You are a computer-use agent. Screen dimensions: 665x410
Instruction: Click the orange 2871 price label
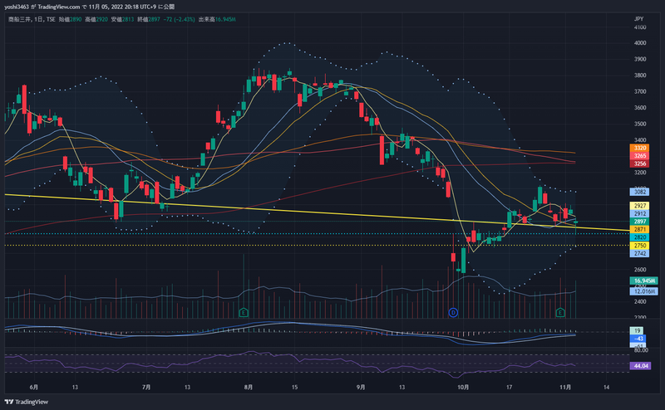pos(639,229)
